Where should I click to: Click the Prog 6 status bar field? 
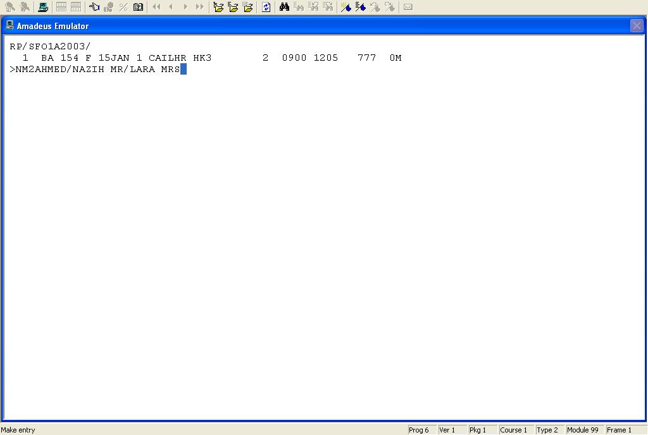pos(421,430)
